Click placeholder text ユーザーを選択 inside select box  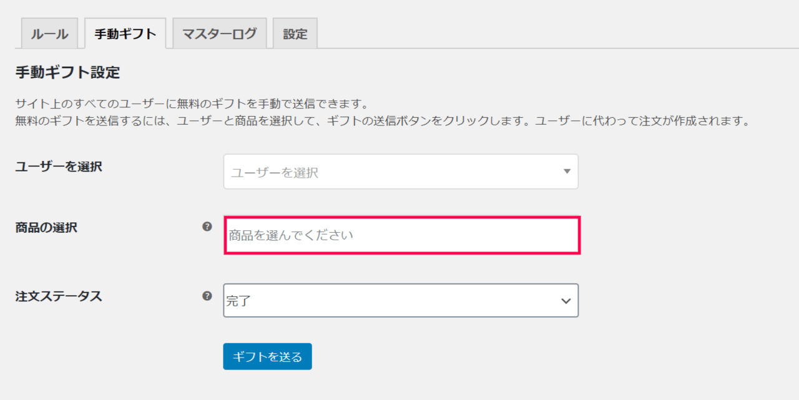[275, 173]
